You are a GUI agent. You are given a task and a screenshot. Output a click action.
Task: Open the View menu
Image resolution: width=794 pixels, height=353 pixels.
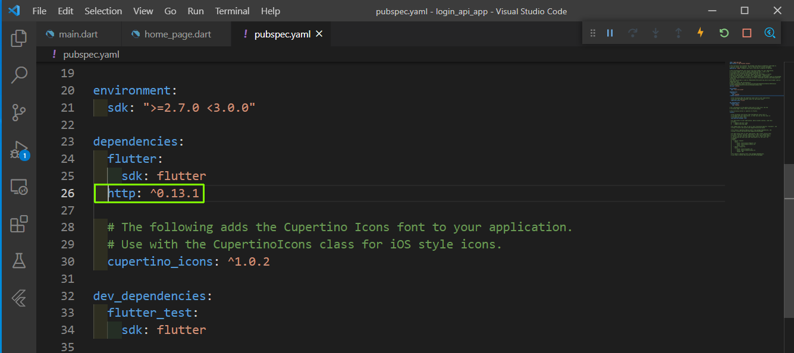point(143,11)
